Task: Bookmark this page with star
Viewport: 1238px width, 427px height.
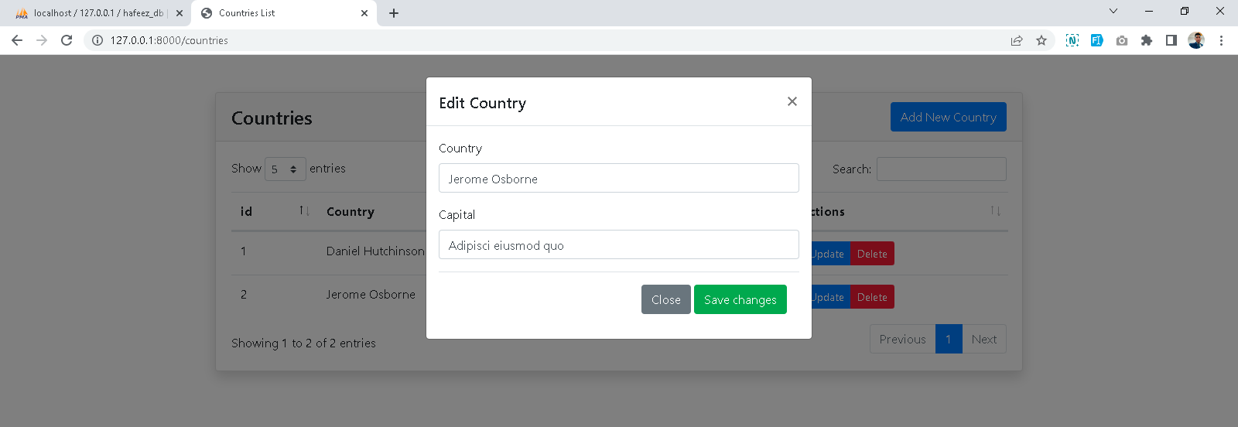Action: pos(1041,40)
